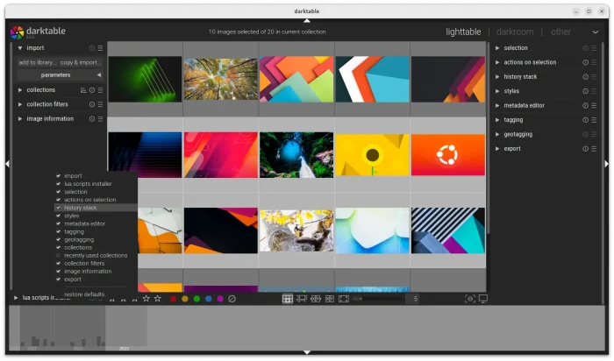Open the view switcher dropdown chevron
This screenshot has height=361, width=614.
(x=596, y=32)
